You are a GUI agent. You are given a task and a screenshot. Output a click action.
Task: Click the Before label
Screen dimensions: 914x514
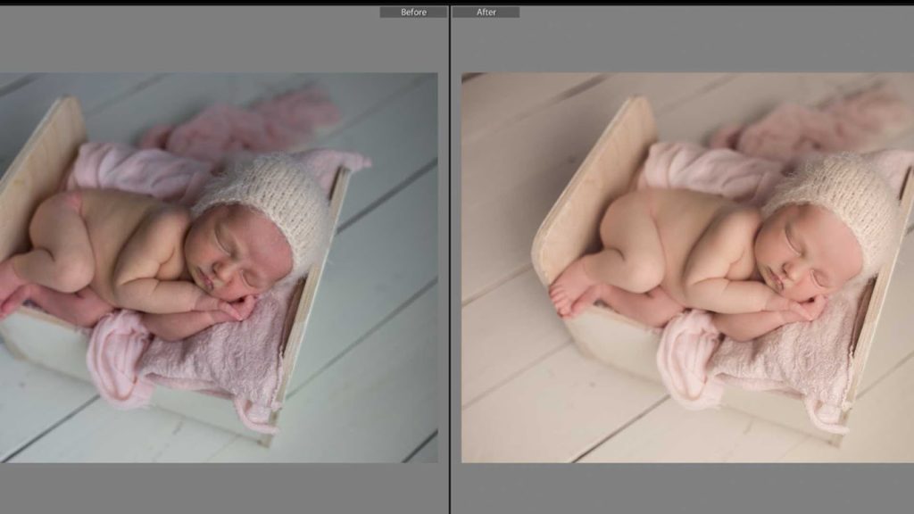pyautogui.click(x=413, y=12)
